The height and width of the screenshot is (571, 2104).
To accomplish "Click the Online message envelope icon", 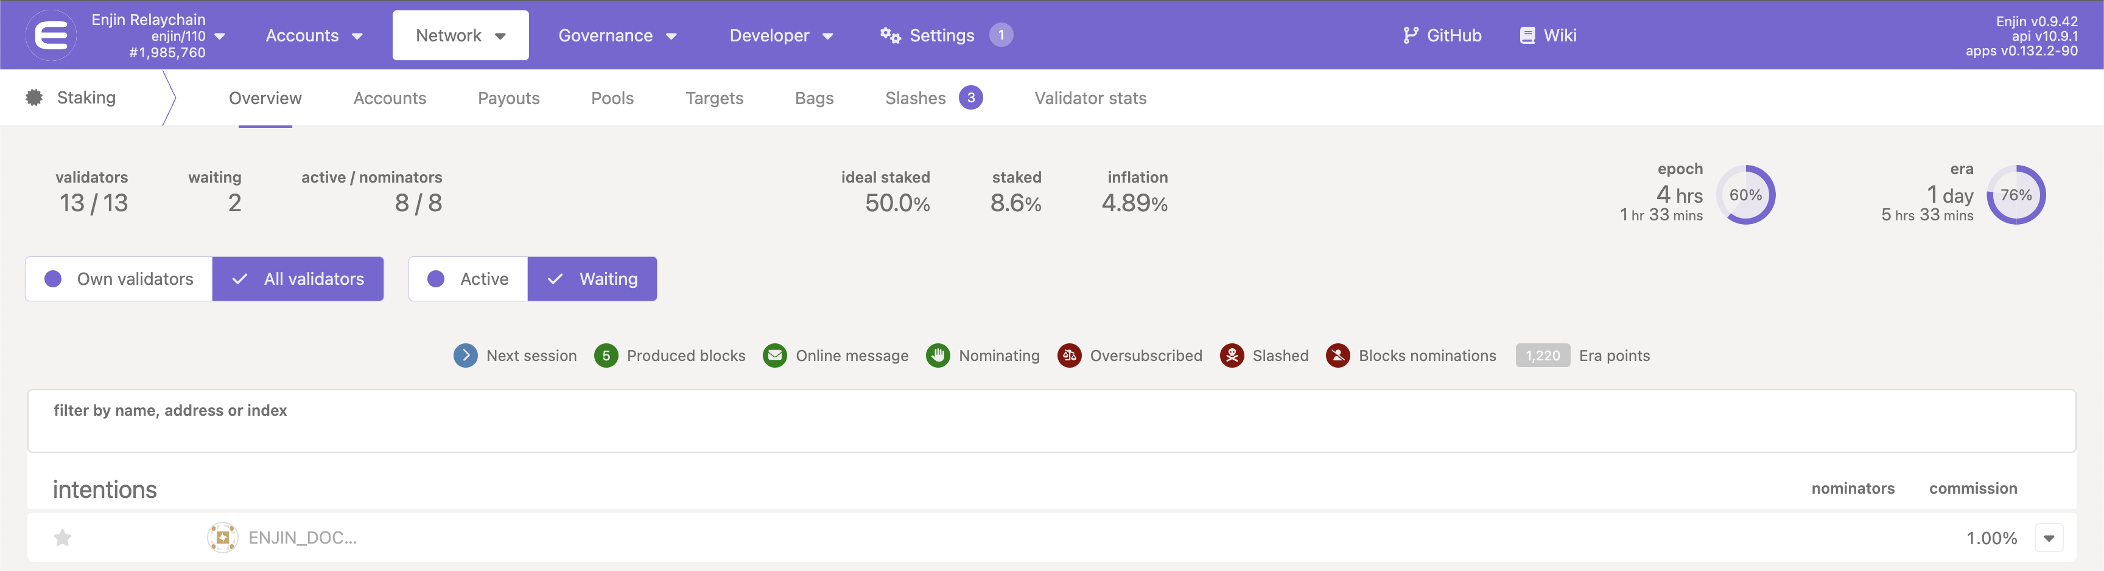I will (x=774, y=356).
